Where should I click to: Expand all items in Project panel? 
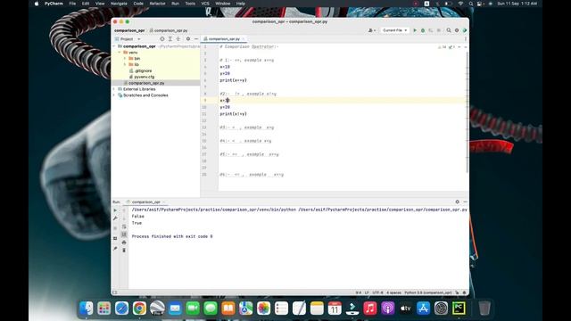pos(170,39)
